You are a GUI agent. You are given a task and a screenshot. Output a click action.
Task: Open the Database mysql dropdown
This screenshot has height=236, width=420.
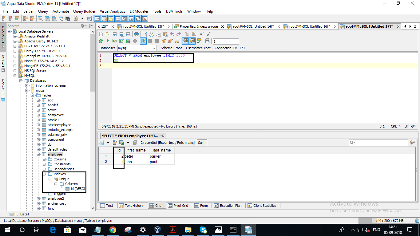(x=137, y=48)
